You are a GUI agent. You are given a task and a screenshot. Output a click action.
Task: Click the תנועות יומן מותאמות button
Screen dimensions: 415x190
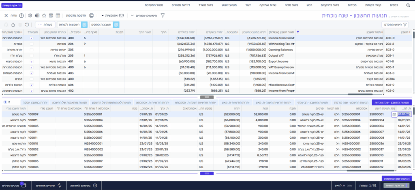(x=396, y=179)
